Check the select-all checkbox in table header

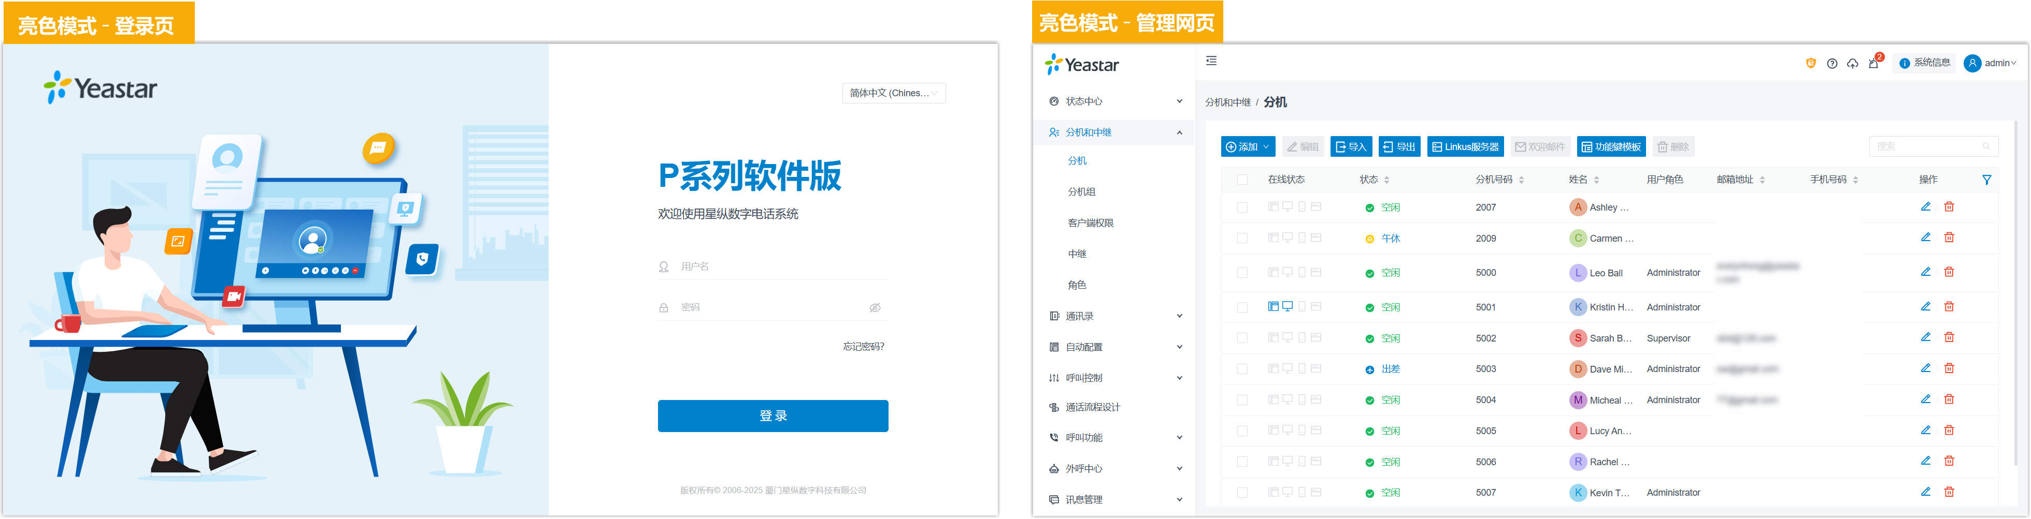point(1242,181)
